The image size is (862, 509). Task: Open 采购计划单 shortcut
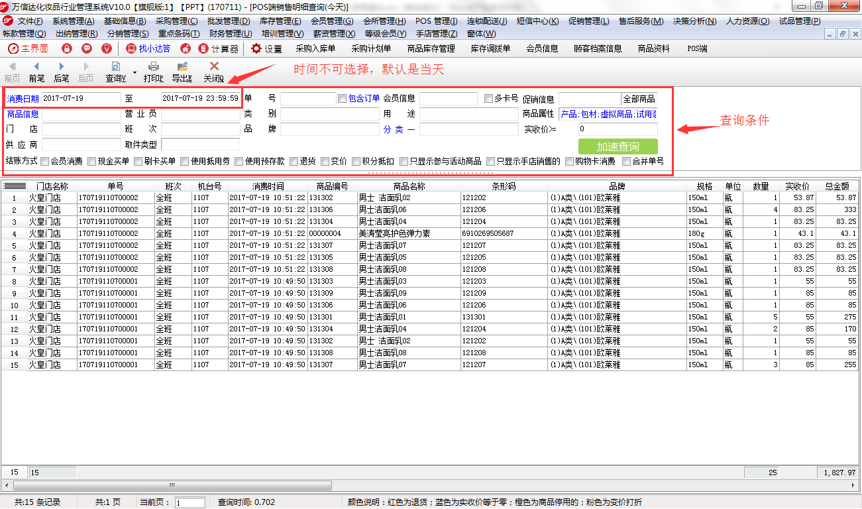[371, 48]
